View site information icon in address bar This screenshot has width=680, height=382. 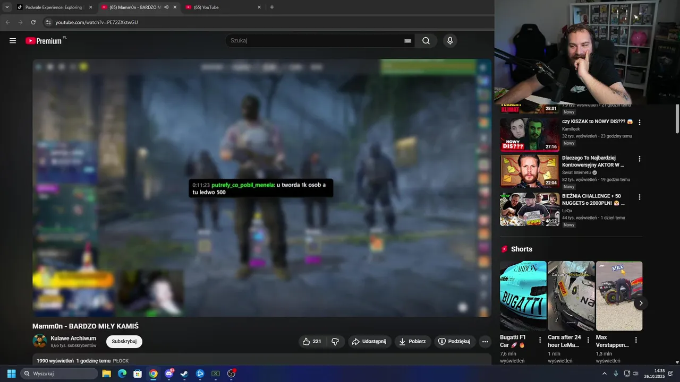pos(48,22)
